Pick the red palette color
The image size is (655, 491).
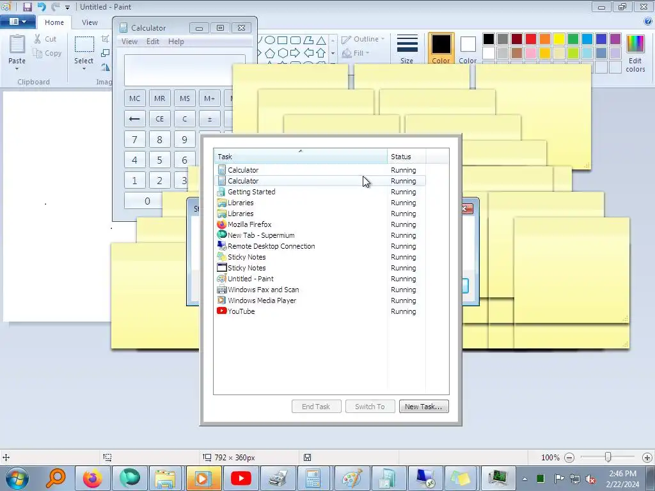pyautogui.click(x=531, y=39)
